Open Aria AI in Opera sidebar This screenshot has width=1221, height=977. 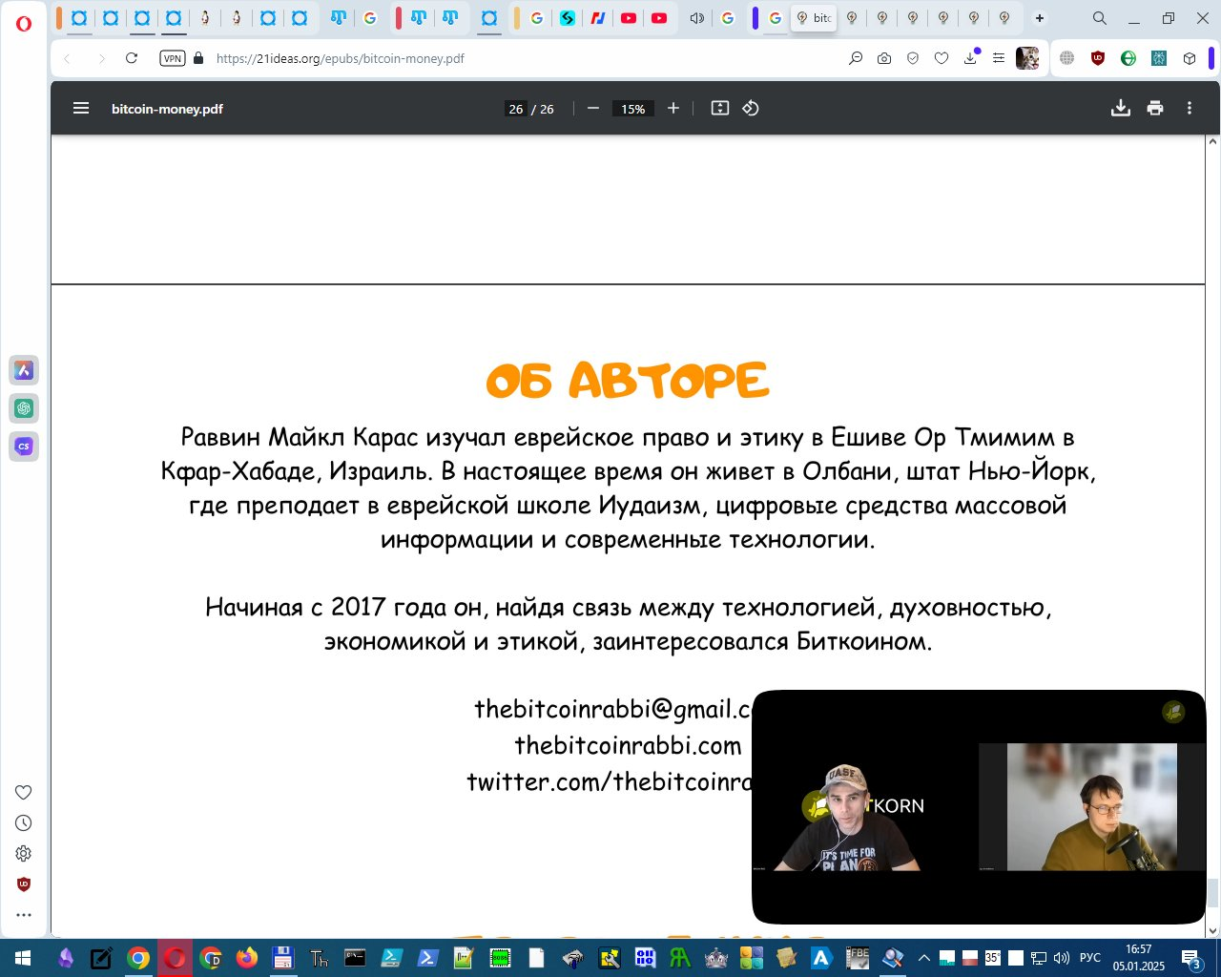[24, 370]
